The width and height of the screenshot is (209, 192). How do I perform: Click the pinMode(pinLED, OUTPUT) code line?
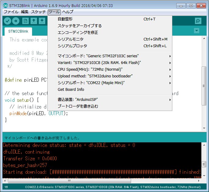coord(38,113)
